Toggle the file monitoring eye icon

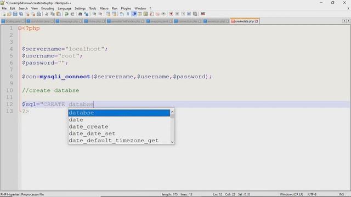[x=163, y=14]
